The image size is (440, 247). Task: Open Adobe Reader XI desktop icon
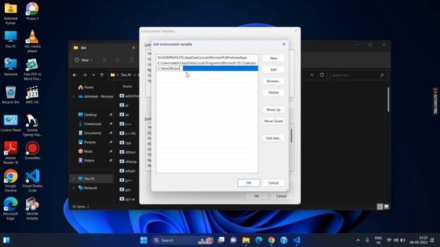[x=11, y=153]
